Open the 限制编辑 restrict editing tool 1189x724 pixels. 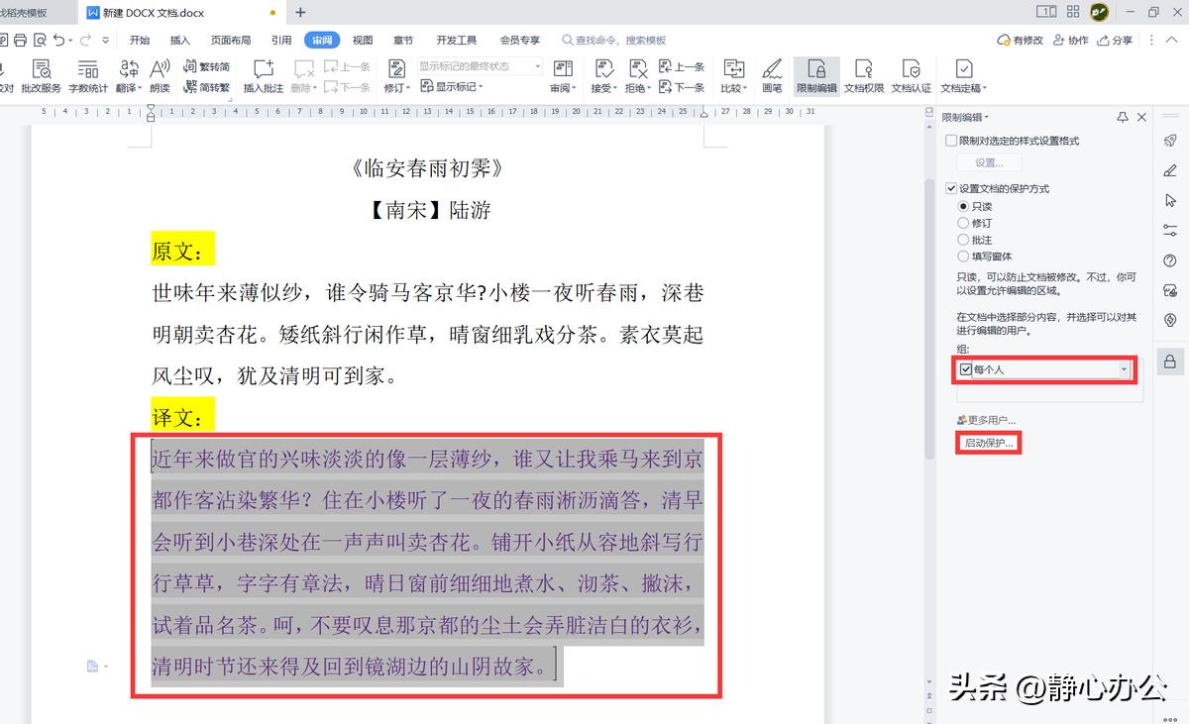815,74
